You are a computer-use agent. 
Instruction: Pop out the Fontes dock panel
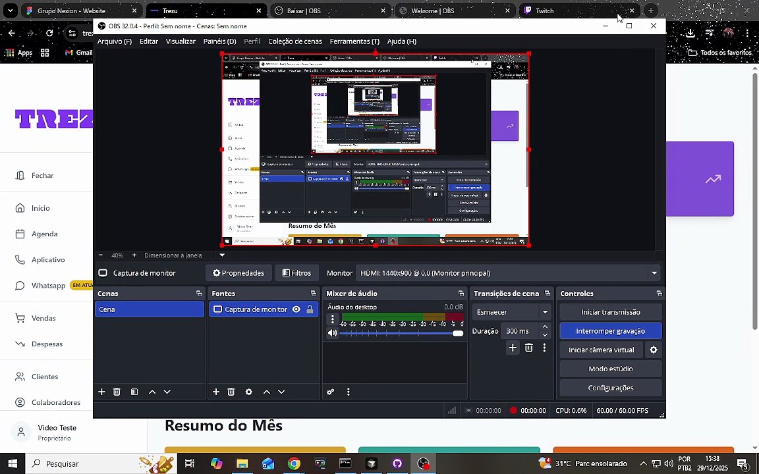pos(313,294)
